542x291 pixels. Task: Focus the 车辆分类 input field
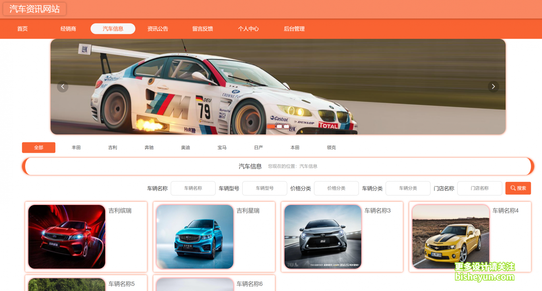tap(408, 188)
